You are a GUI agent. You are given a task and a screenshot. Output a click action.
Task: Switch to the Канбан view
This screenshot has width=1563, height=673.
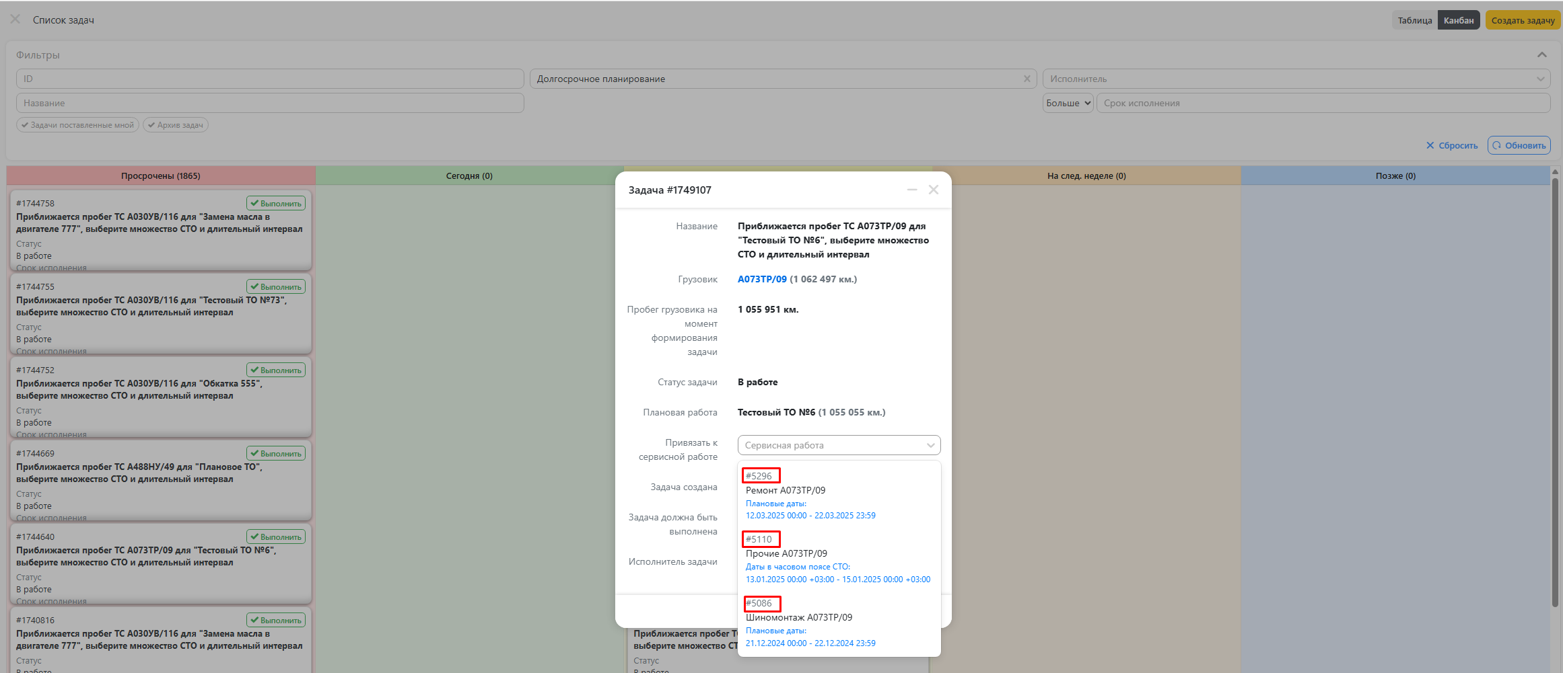click(x=1458, y=20)
